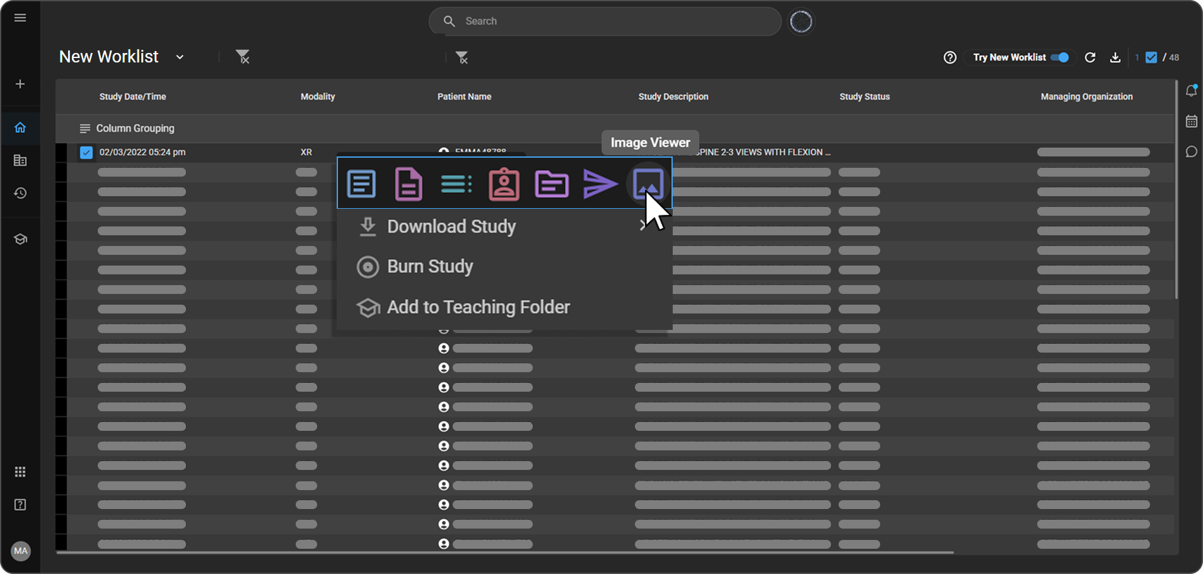
Task: Click the Study Date/Time column header
Action: coord(132,97)
